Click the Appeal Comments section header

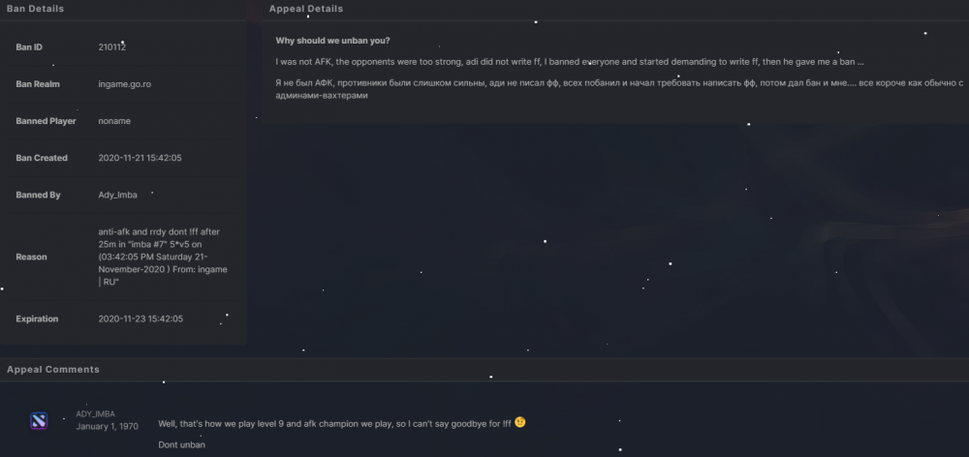52,370
